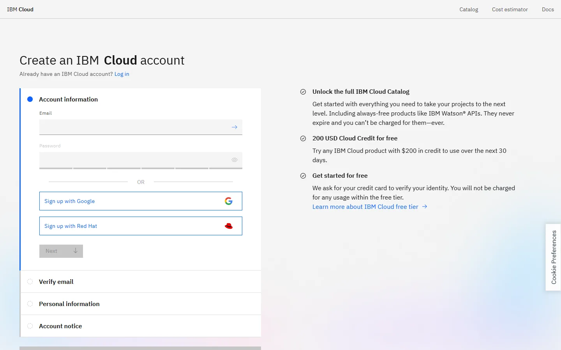Click the arrow beside Learn more link

pos(425,206)
